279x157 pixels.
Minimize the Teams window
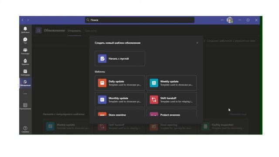pyautogui.click(x=240, y=20)
